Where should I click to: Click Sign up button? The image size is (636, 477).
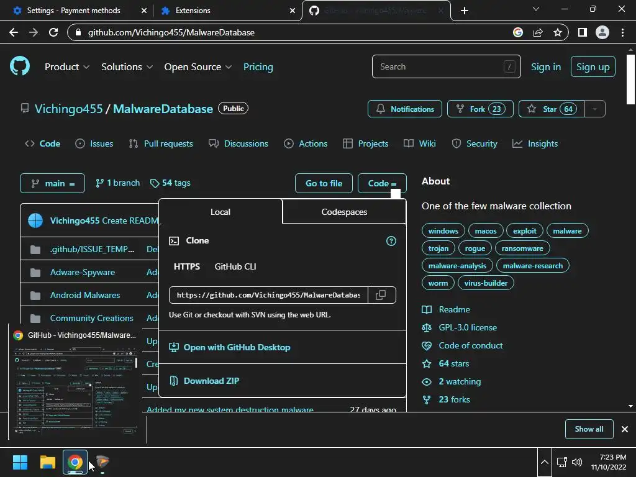(593, 67)
